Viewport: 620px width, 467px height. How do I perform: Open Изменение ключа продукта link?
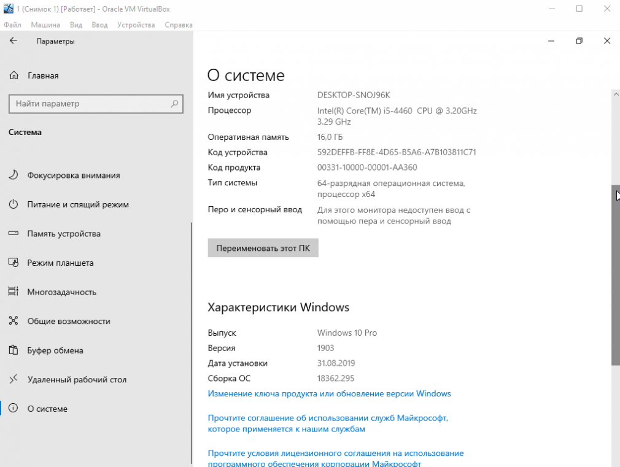pyautogui.click(x=330, y=394)
